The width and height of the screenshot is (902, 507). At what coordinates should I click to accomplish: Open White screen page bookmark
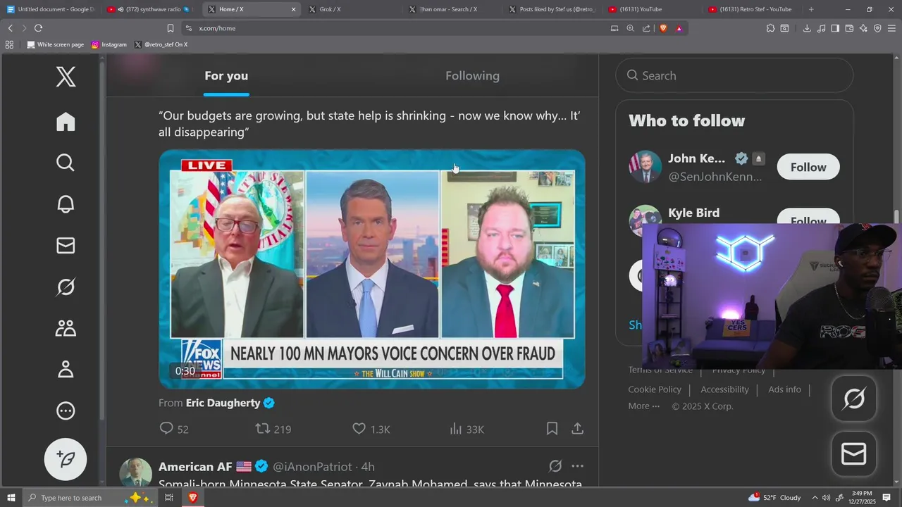(x=55, y=44)
